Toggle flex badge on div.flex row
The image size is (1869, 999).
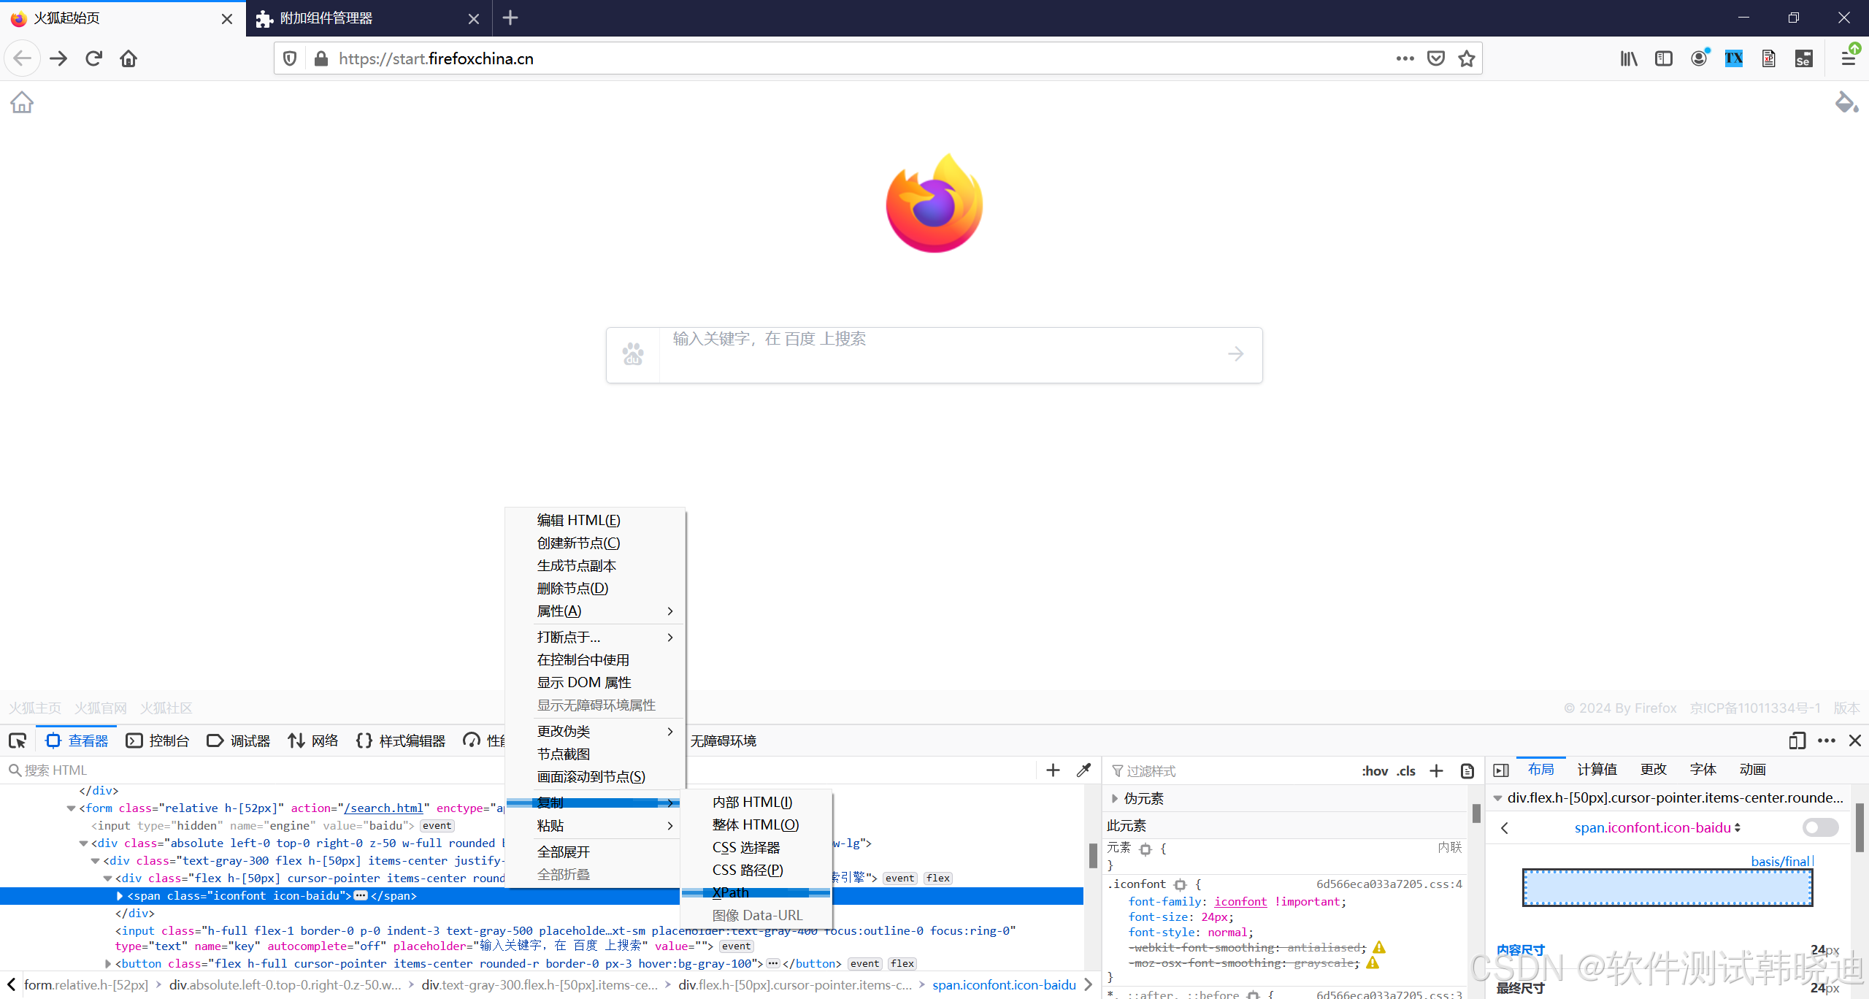[x=938, y=879]
